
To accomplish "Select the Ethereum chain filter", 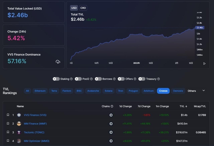I will (40, 91).
